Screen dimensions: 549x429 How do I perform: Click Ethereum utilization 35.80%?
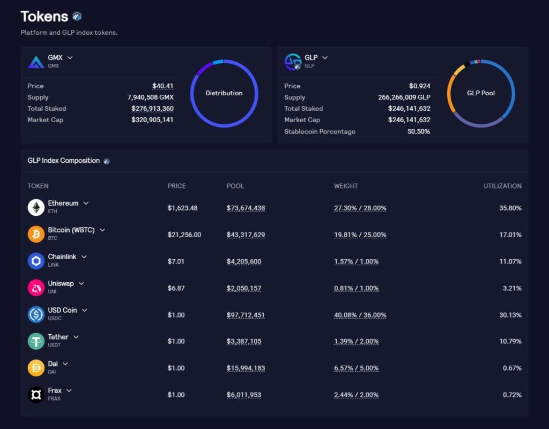[510, 208]
